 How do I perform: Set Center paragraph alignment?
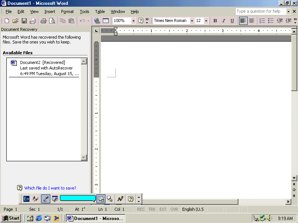(x=252, y=21)
